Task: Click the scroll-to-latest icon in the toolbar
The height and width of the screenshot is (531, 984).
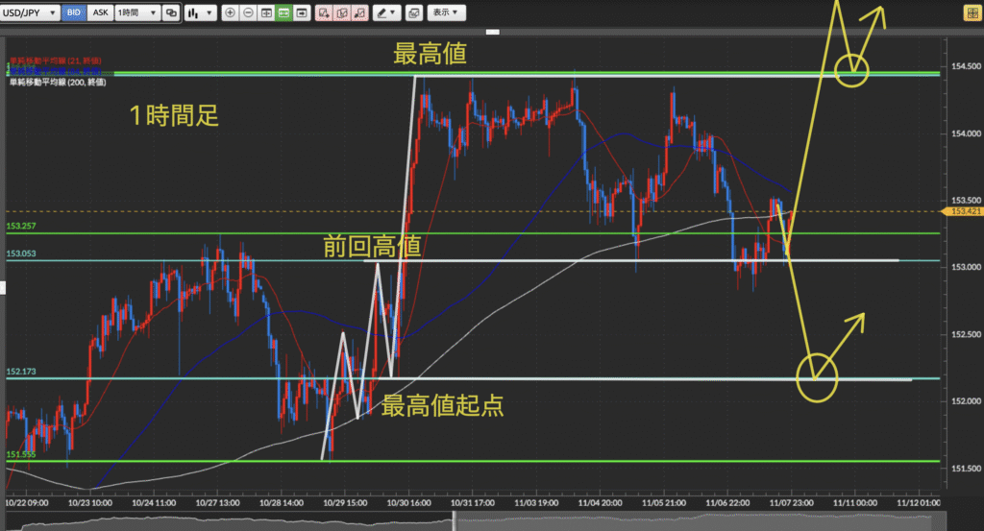Action: pos(303,13)
